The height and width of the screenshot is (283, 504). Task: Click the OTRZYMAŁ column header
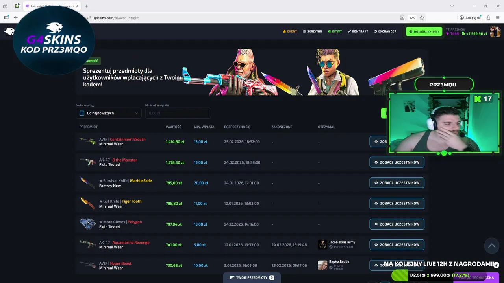tap(326, 127)
